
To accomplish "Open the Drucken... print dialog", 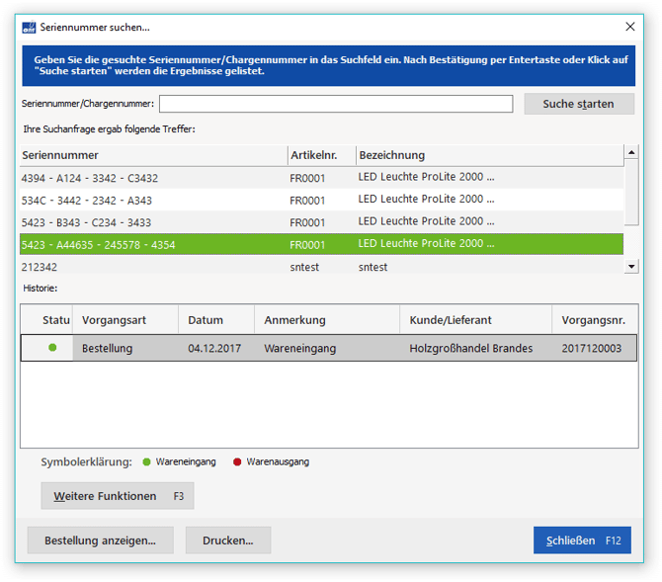I will [x=228, y=540].
